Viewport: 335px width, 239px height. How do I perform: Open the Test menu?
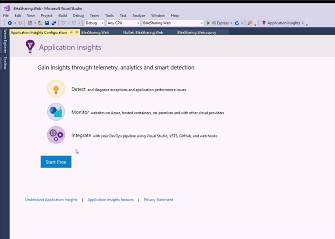tap(123, 15)
